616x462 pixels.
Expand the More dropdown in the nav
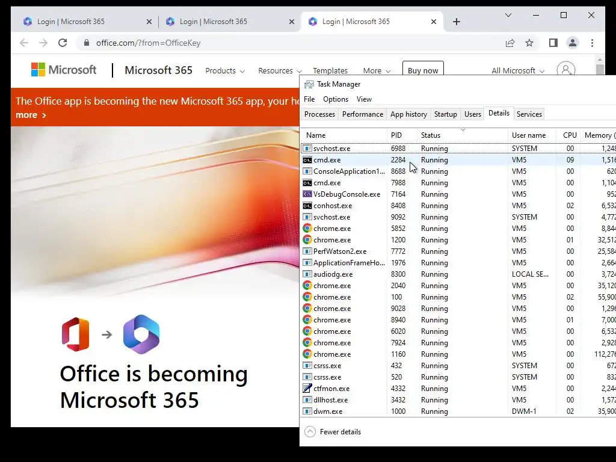pos(377,71)
